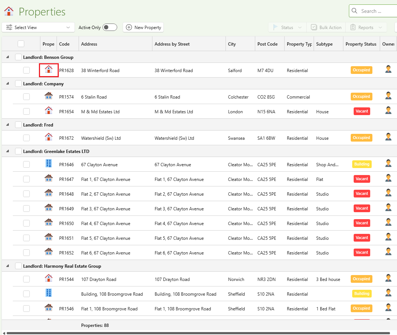This screenshot has width=397, height=335.
Task: Check the PR1628 row checkbox
Action: click(x=26, y=70)
